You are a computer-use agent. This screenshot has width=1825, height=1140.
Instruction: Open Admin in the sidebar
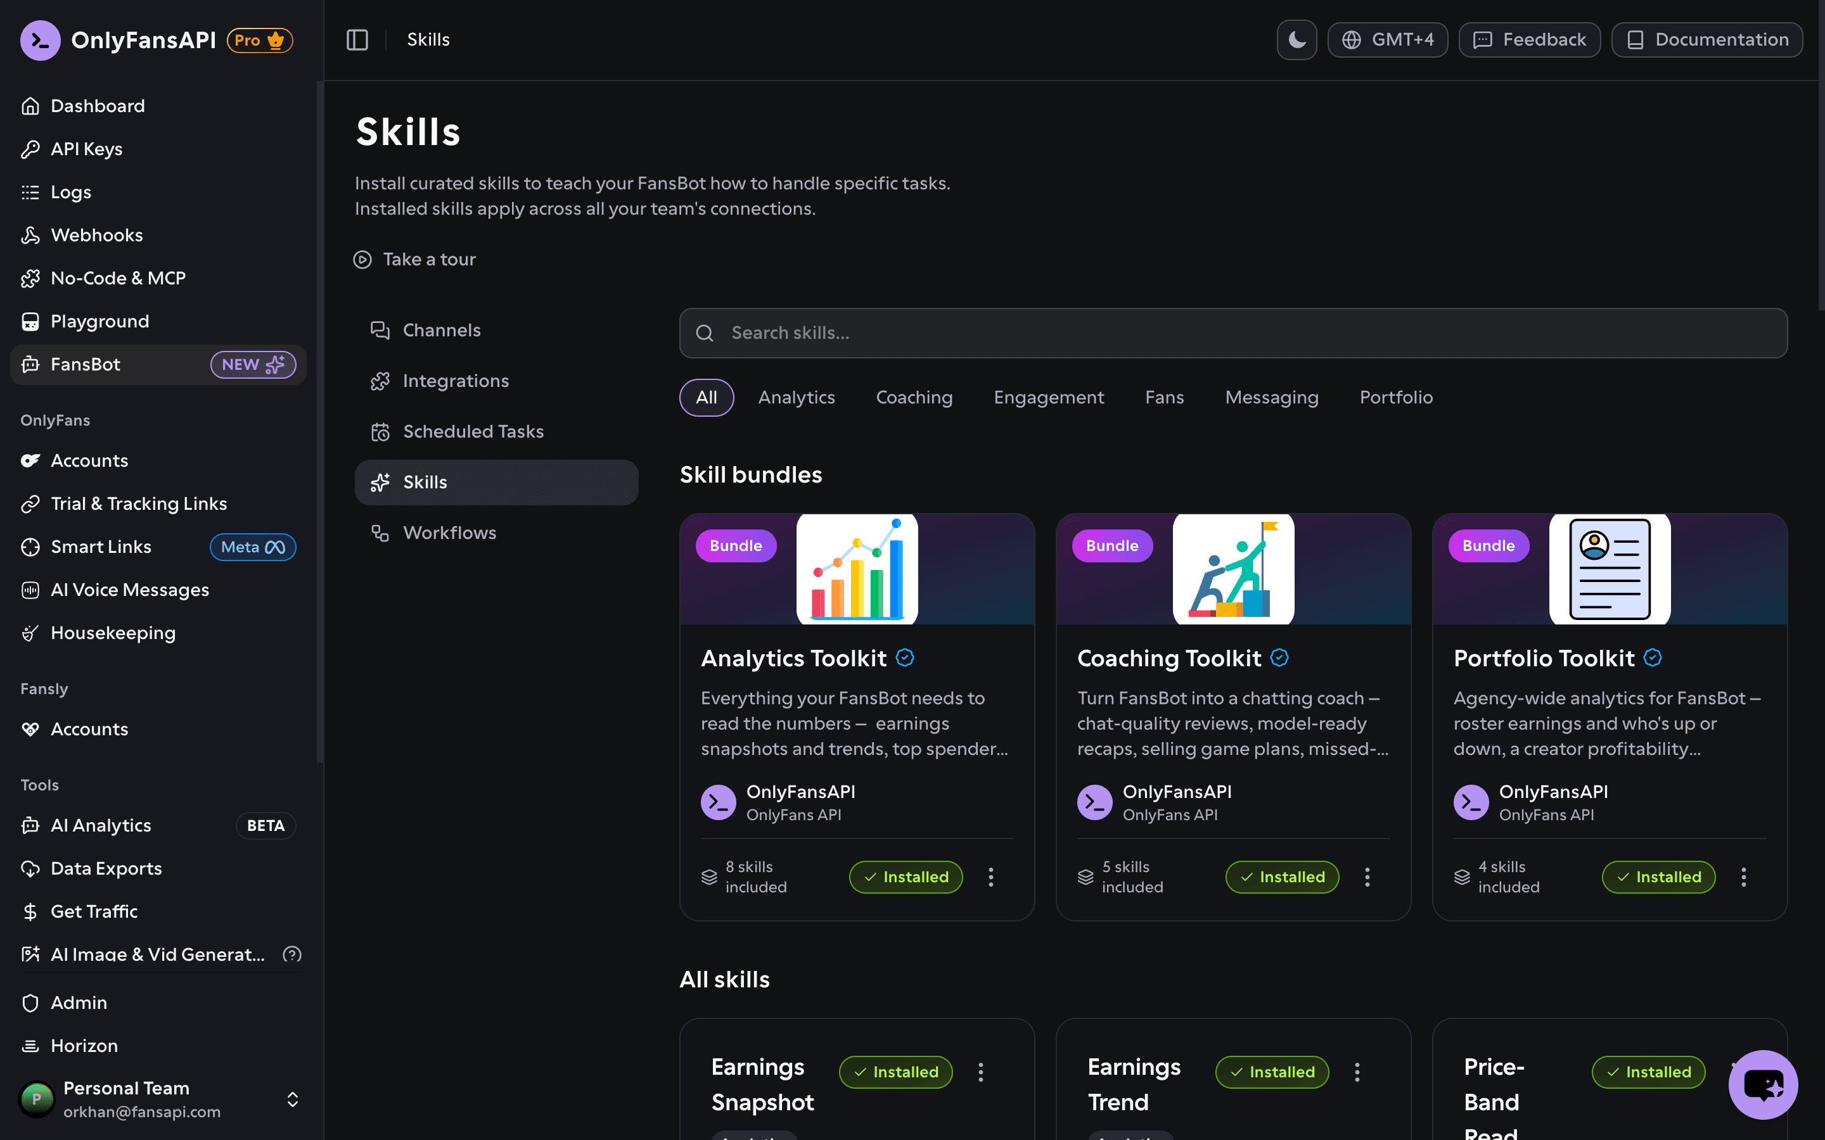(x=158, y=1003)
